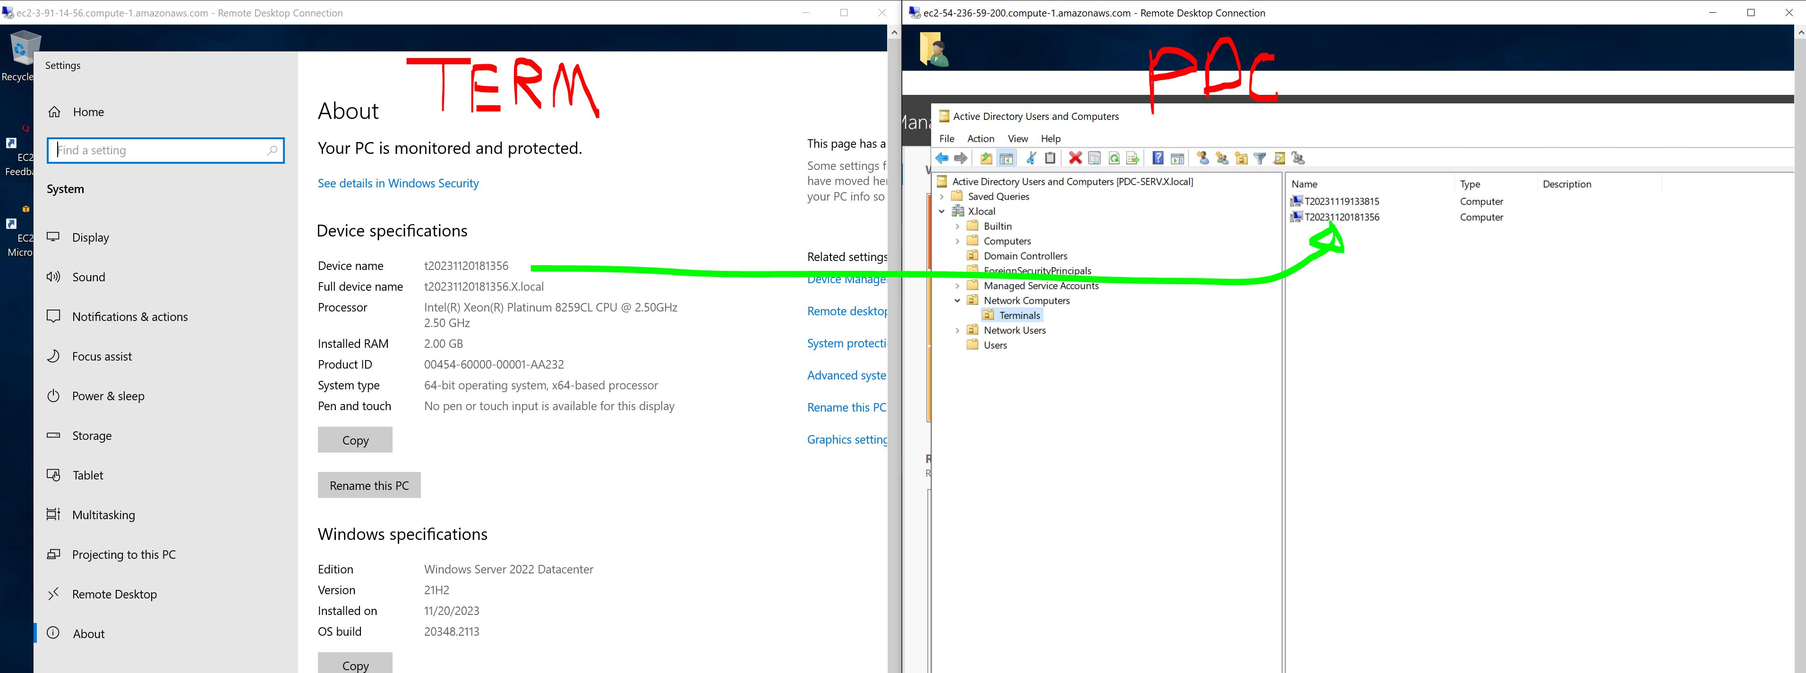Expand the Builtin tree node
Viewport: 1806px width, 673px height.
click(958, 226)
